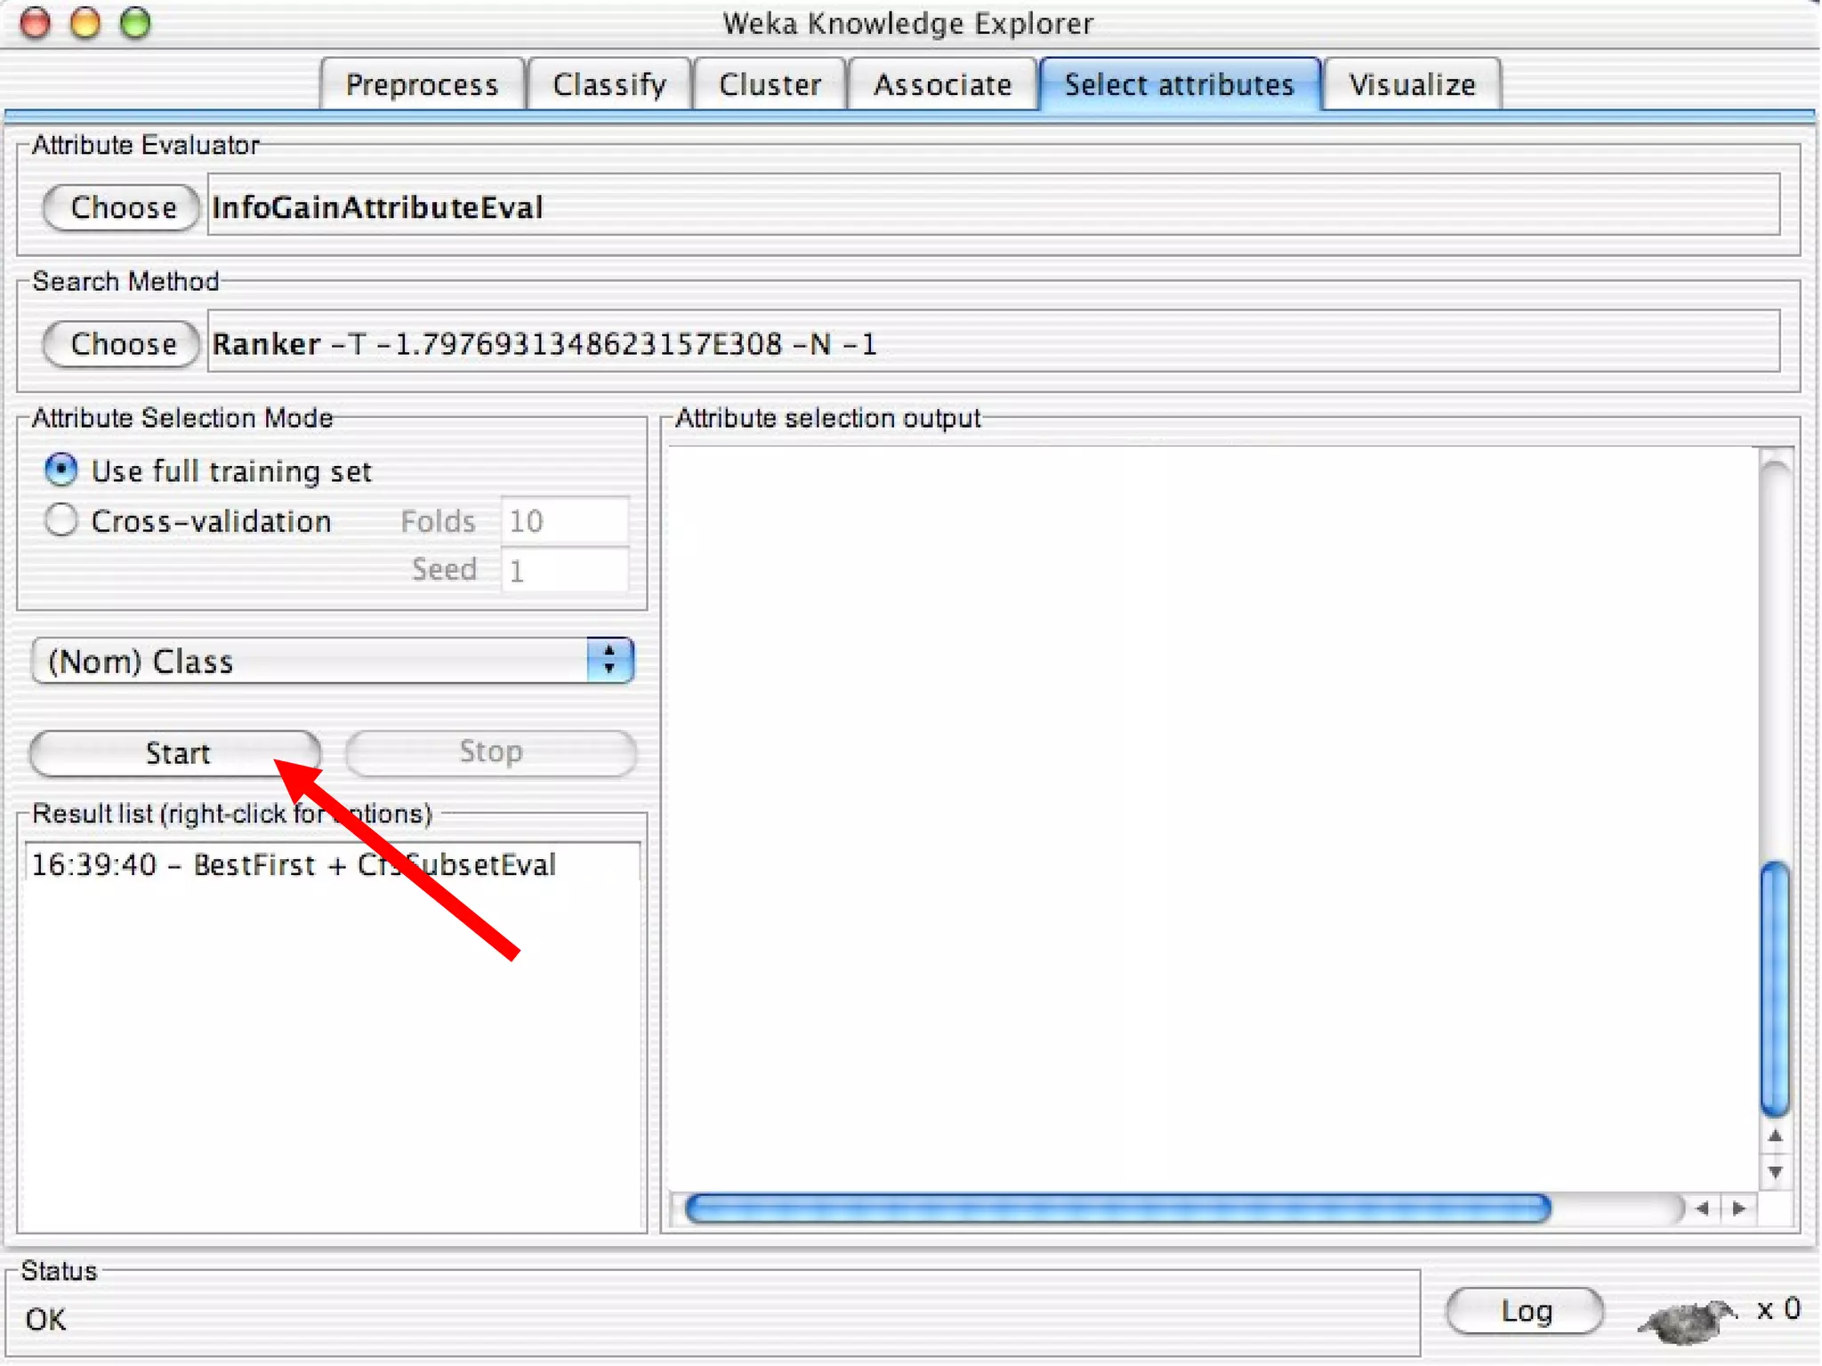Click the yellow minimize window button

click(x=85, y=23)
